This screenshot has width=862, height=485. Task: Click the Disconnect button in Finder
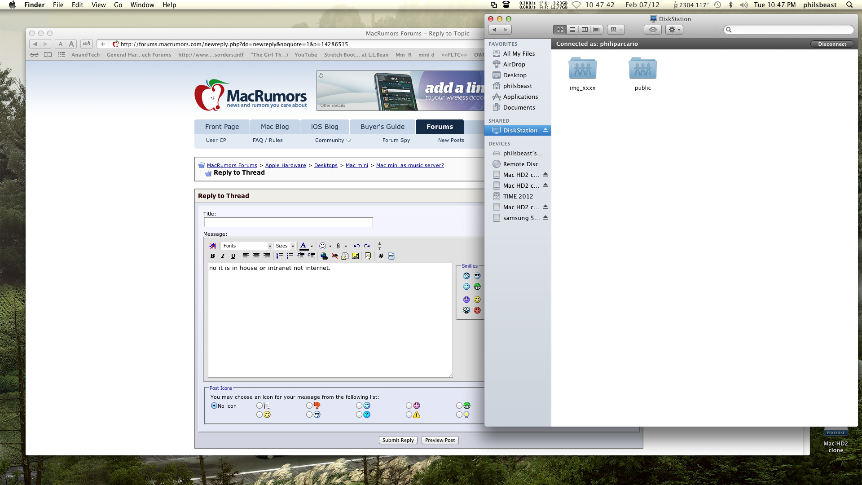[832, 44]
